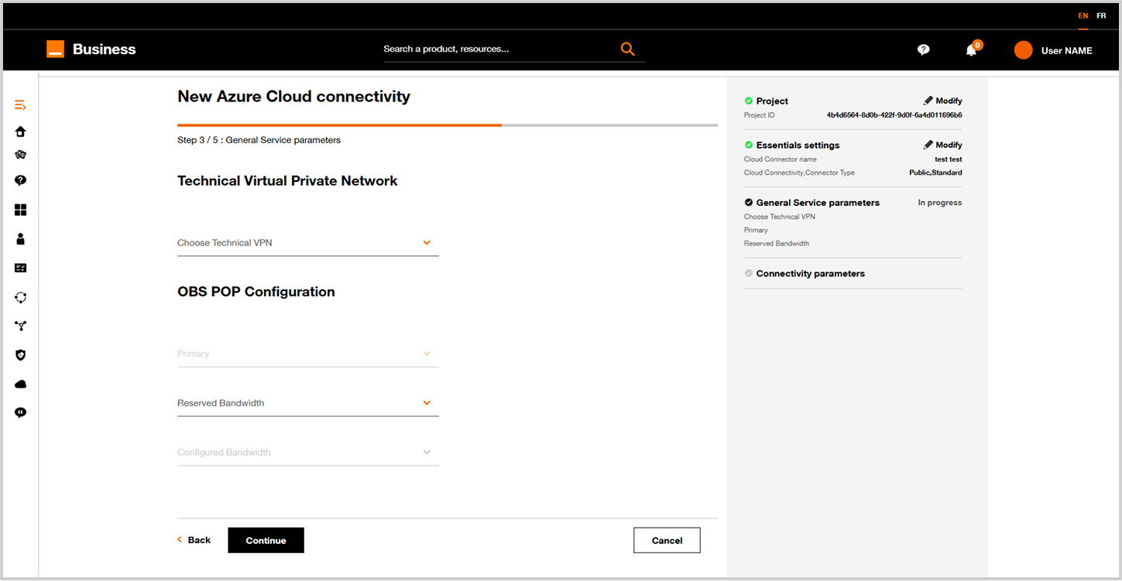Click the Back link

pos(199,540)
